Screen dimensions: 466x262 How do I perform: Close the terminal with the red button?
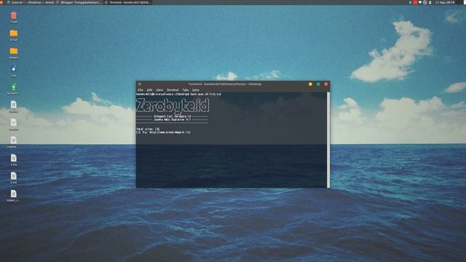pyautogui.click(x=326, y=84)
